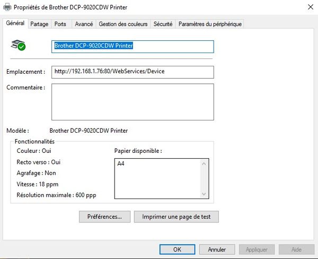
Task: Click the Emplacement URL field
Action: point(132,72)
